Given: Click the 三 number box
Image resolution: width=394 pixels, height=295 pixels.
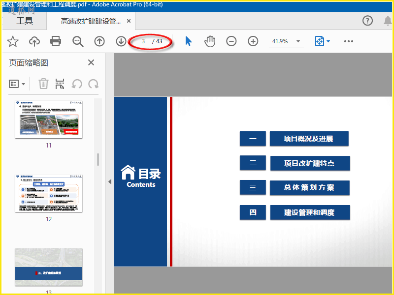Looking at the screenshot, I should tap(253, 187).
